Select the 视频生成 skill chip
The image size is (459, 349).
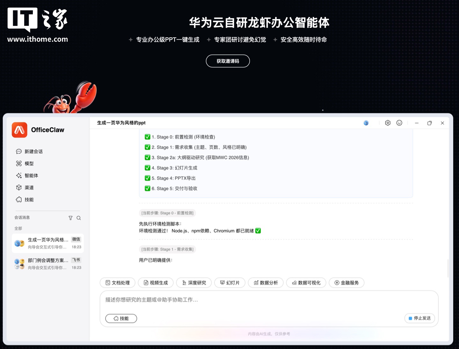tap(156, 283)
